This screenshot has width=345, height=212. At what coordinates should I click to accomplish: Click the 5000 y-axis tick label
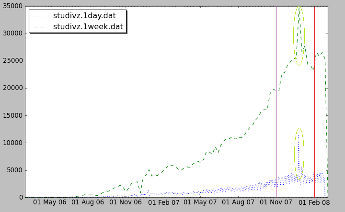[x=14, y=170]
